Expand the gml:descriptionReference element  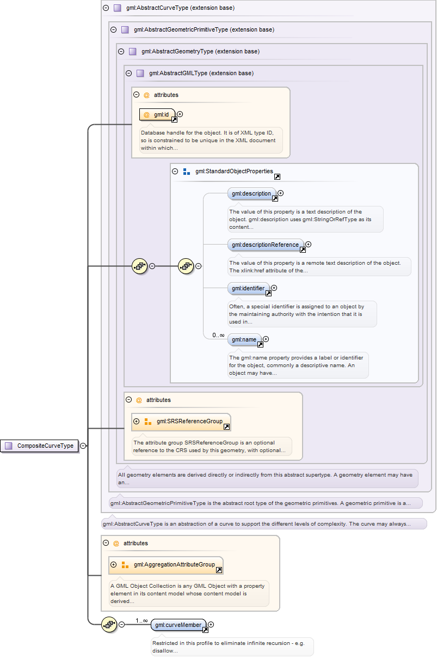click(309, 245)
